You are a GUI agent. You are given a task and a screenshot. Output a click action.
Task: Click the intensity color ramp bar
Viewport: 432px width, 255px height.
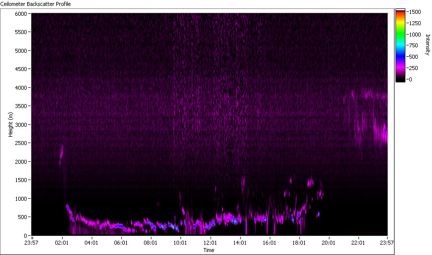[400, 45]
